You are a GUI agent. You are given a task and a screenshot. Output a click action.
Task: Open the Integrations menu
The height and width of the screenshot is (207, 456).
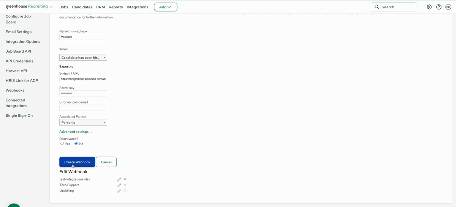click(x=138, y=7)
